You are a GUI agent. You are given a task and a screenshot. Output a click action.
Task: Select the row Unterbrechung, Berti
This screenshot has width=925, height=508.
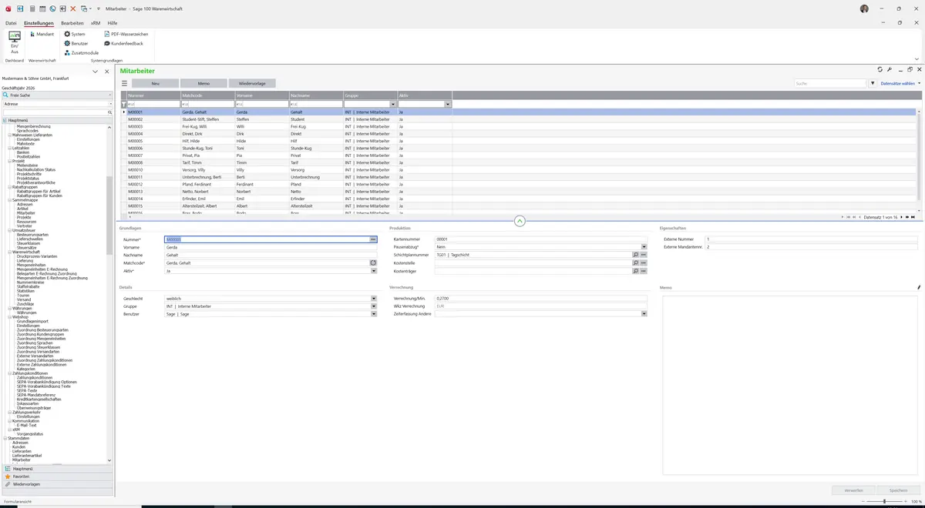click(520, 177)
